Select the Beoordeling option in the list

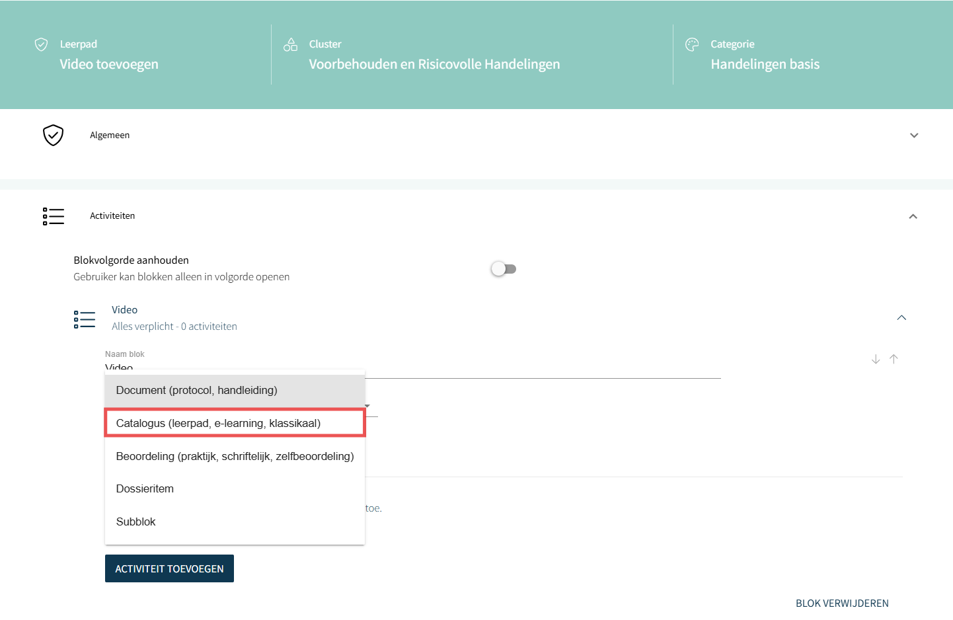click(x=235, y=456)
